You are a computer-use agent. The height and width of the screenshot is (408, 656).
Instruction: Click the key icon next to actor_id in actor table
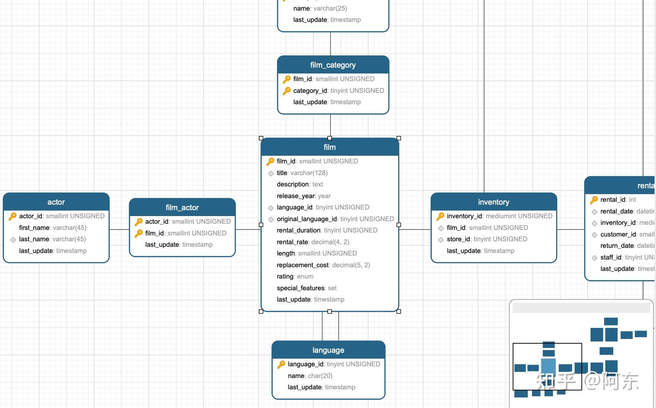pyautogui.click(x=12, y=216)
